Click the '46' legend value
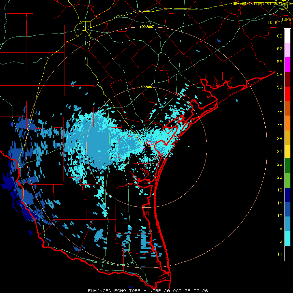This screenshot has width=293, height=293. click(x=280, y=100)
